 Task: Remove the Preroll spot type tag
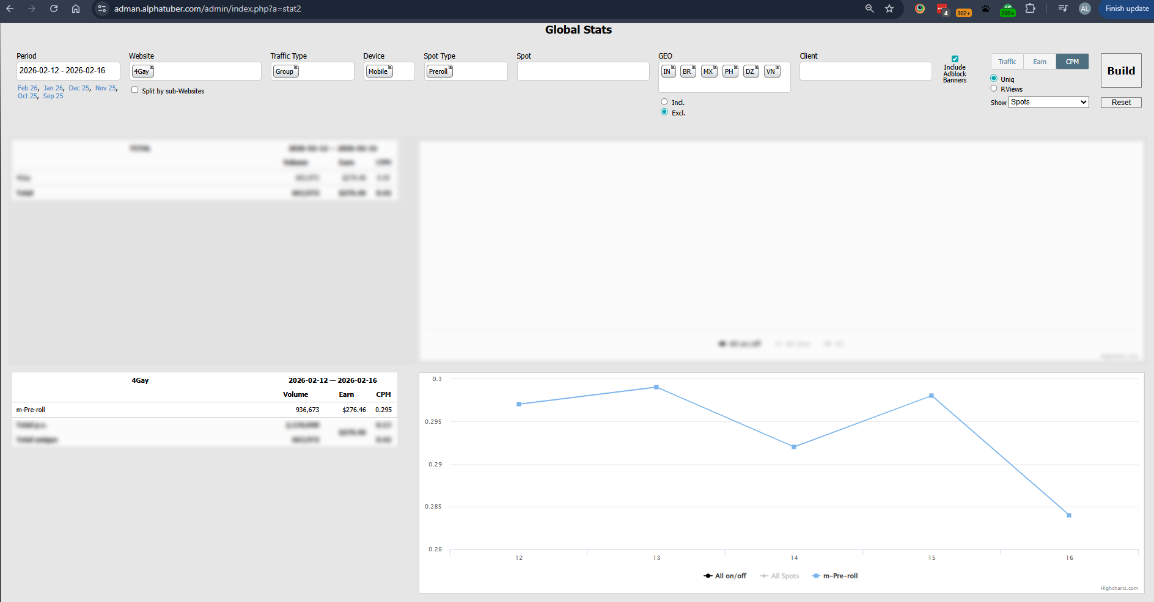click(450, 67)
